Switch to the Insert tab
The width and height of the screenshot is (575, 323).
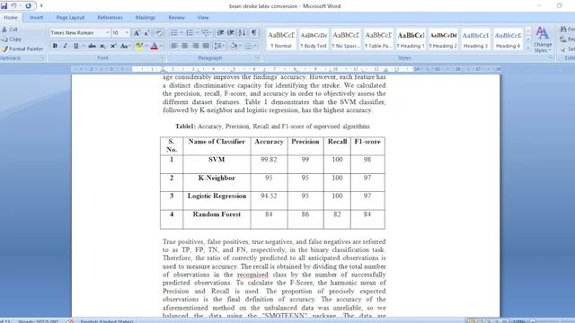click(x=36, y=18)
